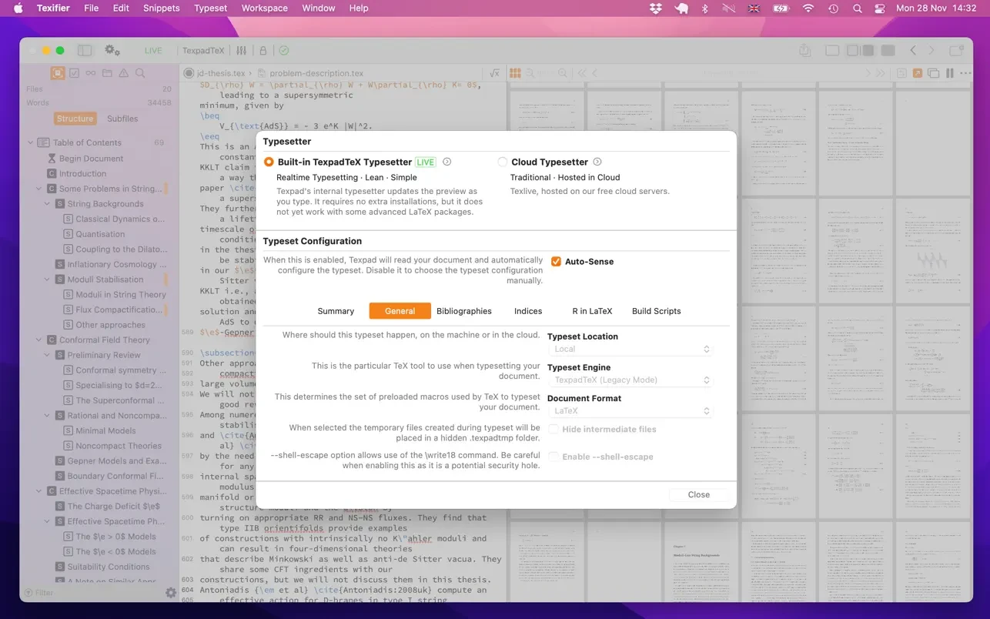990x619 pixels.
Task: Uncheck the Auto-Sense checkbox
Action: click(556, 262)
